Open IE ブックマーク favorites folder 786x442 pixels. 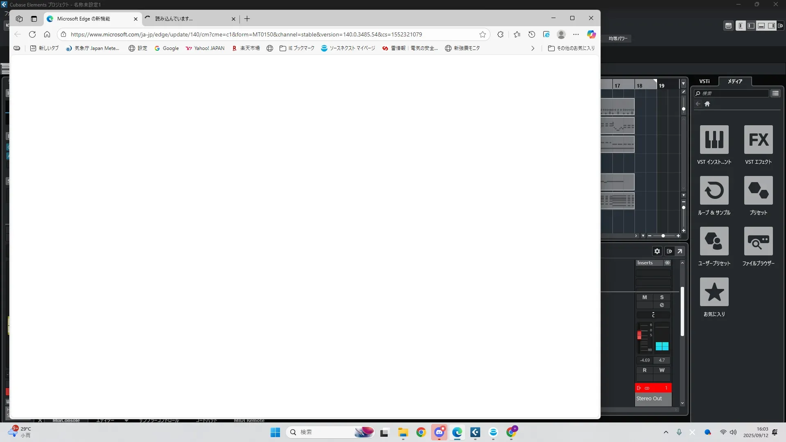(297, 48)
